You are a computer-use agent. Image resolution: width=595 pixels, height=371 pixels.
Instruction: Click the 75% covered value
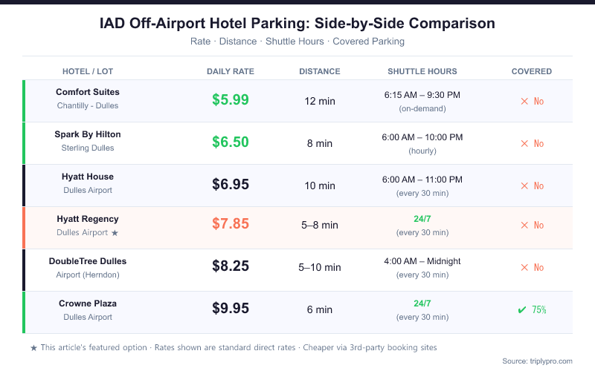coord(539,309)
